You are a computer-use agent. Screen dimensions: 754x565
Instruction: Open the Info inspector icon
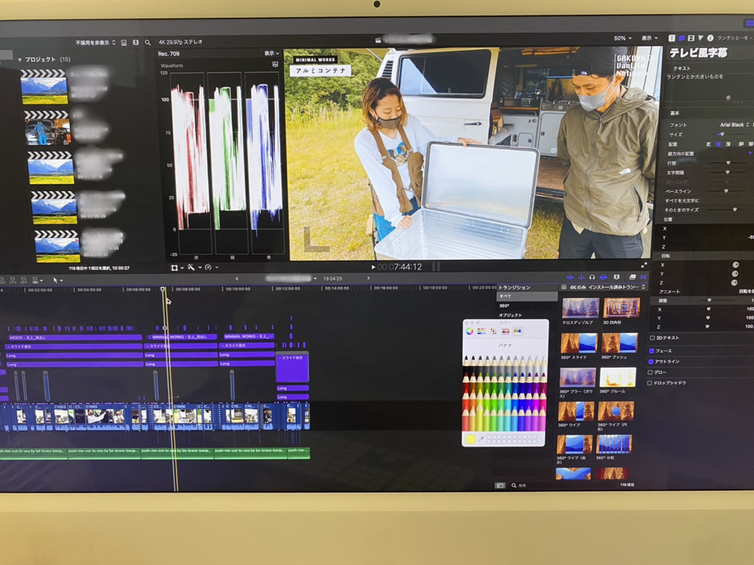710,38
